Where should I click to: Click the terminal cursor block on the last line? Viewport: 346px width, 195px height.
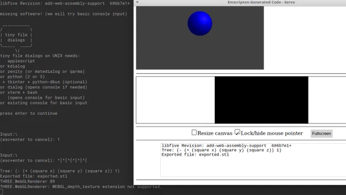2,192
